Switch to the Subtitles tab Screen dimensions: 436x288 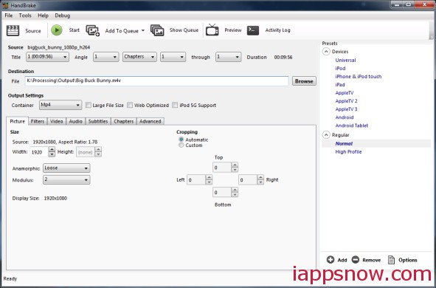click(98, 121)
